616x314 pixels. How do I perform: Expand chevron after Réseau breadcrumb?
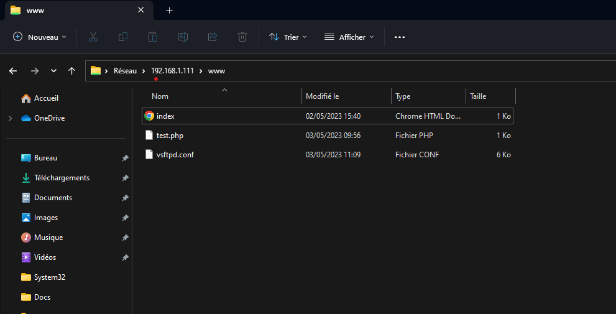(x=144, y=71)
